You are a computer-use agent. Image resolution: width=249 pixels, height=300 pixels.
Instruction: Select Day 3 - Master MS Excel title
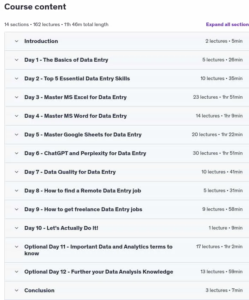click(76, 97)
